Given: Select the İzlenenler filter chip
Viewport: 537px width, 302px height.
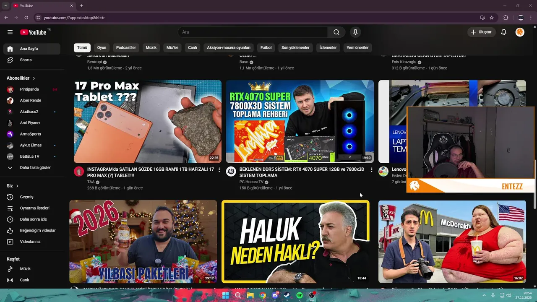Looking at the screenshot, I should coord(328,48).
